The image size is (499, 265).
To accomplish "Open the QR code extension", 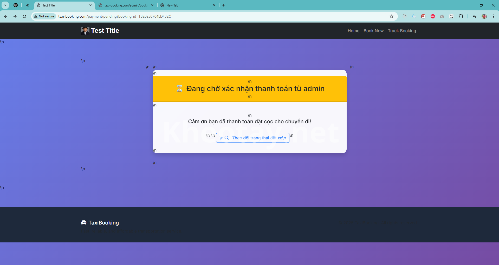I will (x=451, y=16).
